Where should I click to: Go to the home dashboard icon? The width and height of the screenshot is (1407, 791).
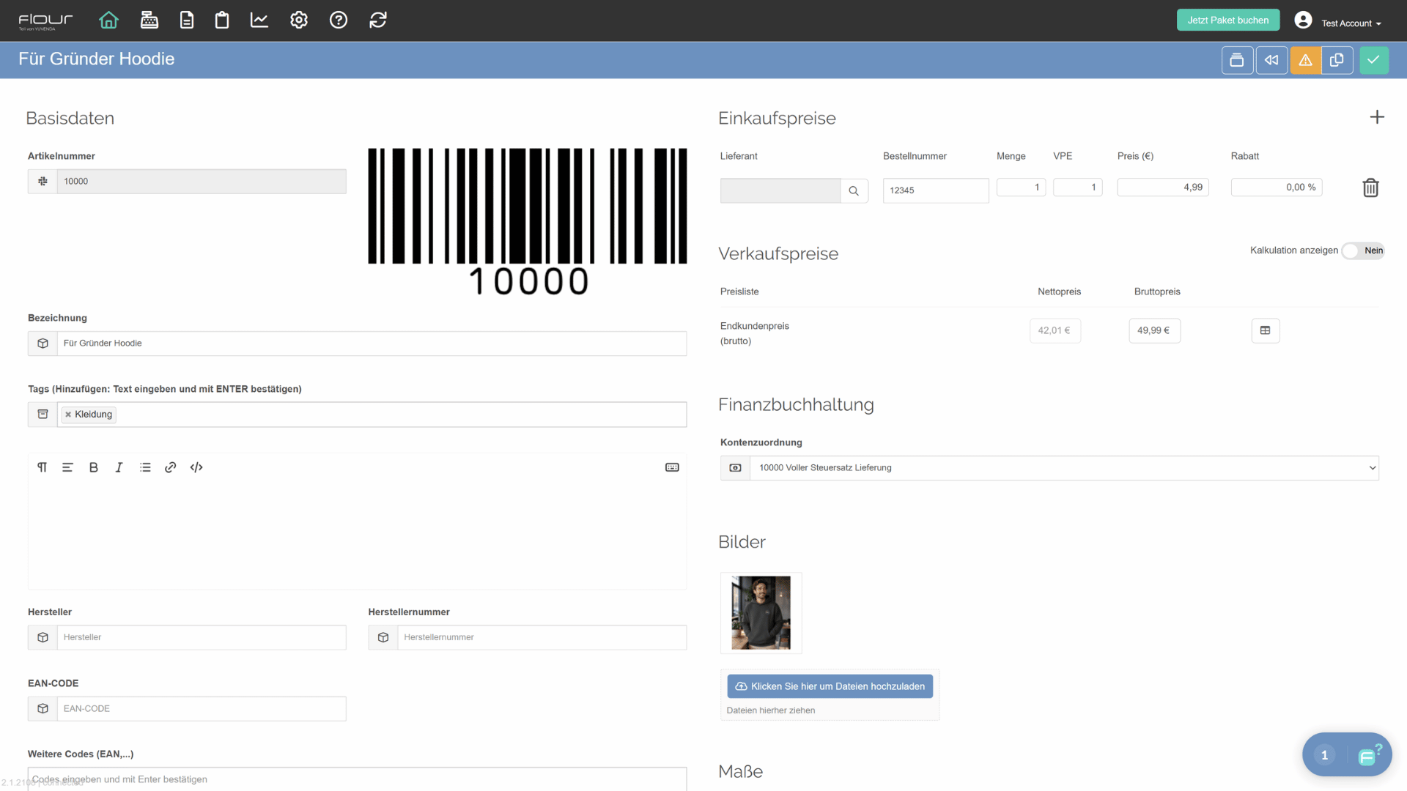pyautogui.click(x=108, y=21)
